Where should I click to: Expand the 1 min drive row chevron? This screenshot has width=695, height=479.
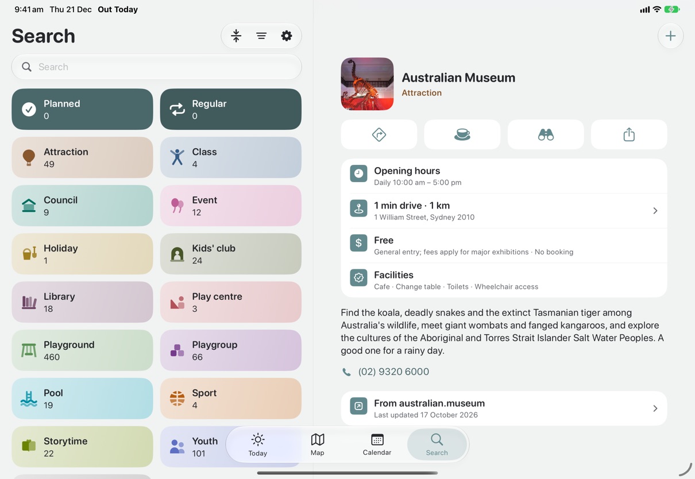point(655,211)
